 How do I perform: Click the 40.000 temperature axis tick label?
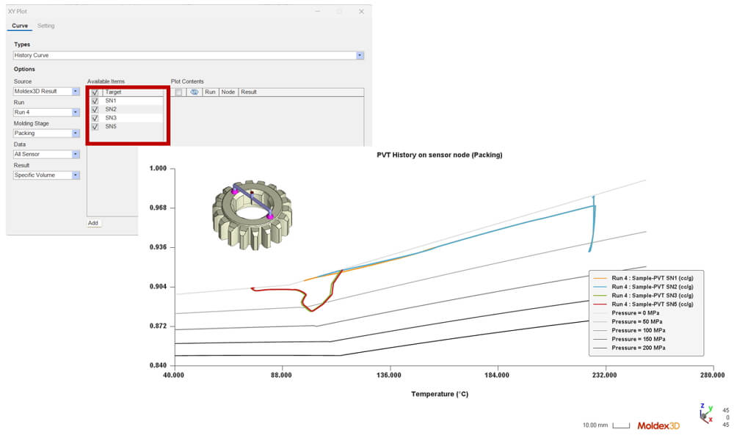tap(173, 375)
